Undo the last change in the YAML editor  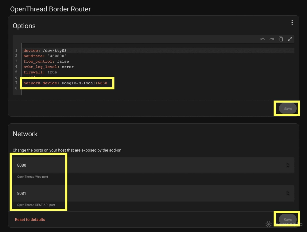(262, 39)
